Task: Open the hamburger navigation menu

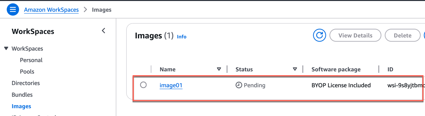Action: pos(12,10)
